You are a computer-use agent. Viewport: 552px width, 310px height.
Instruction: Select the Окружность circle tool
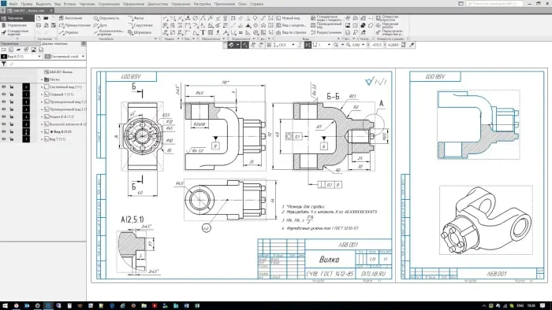coord(106,18)
